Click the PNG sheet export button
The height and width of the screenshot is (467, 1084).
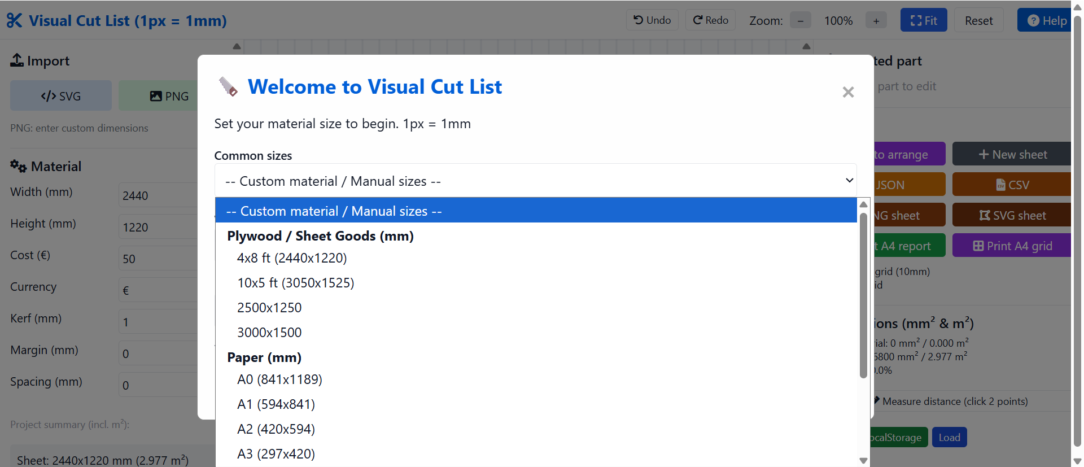909,215
